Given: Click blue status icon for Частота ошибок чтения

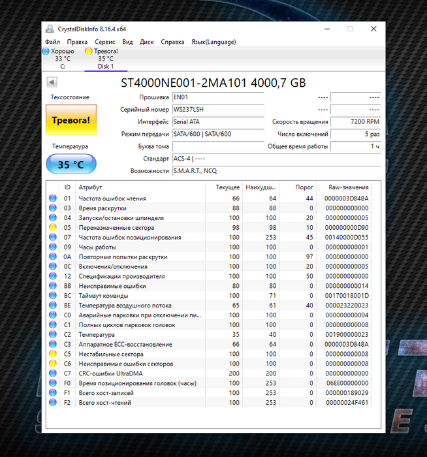Looking at the screenshot, I should [53, 198].
